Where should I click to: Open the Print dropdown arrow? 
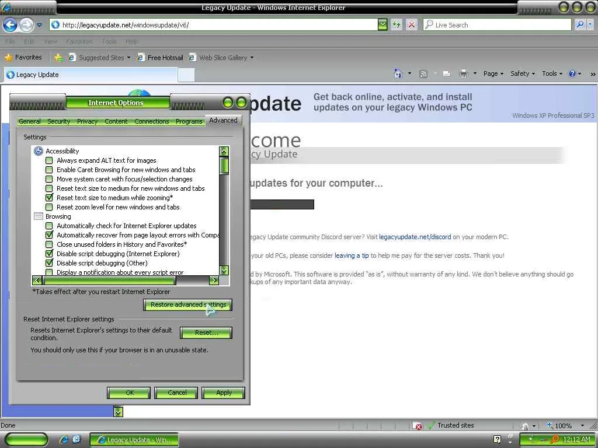(x=475, y=73)
